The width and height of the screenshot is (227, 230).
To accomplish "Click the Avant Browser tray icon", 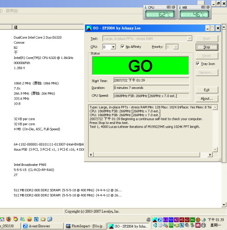I will coord(160,220).
